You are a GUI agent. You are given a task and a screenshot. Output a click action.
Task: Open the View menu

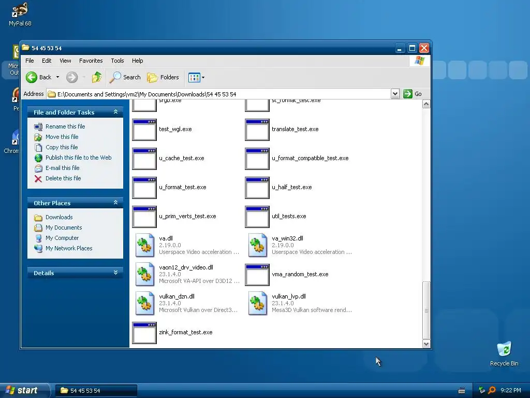[65, 61]
